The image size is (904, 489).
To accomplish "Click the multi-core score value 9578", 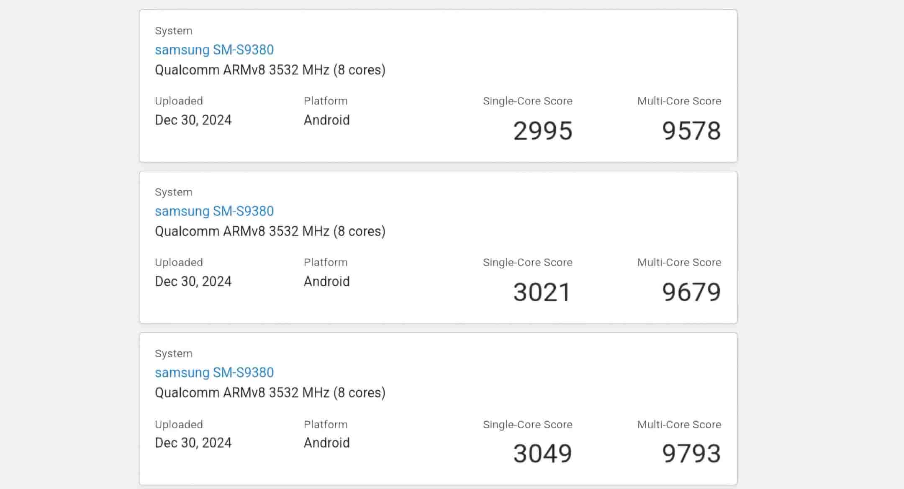I will pos(691,131).
